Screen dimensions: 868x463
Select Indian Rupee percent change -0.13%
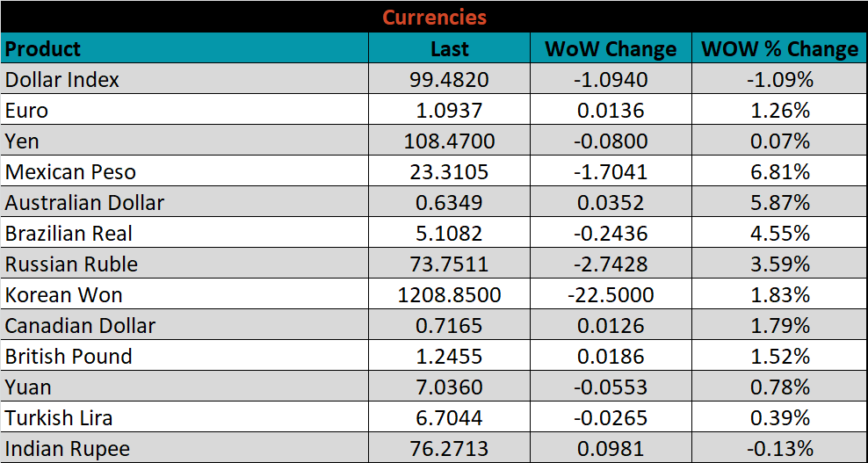[x=779, y=447]
